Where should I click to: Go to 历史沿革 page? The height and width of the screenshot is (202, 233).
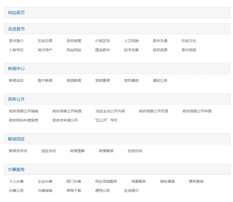(45, 41)
